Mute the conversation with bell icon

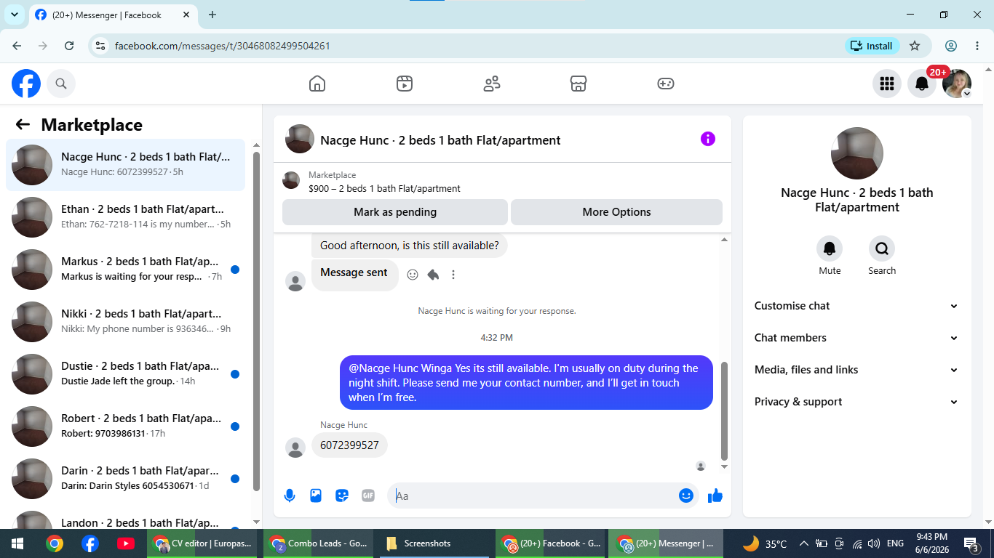pyautogui.click(x=830, y=249)
